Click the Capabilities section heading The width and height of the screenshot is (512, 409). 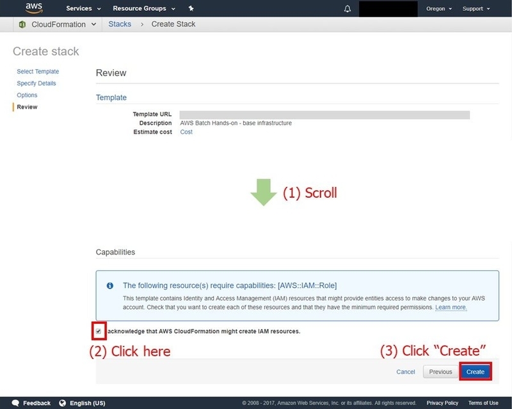tap(115, 252)
